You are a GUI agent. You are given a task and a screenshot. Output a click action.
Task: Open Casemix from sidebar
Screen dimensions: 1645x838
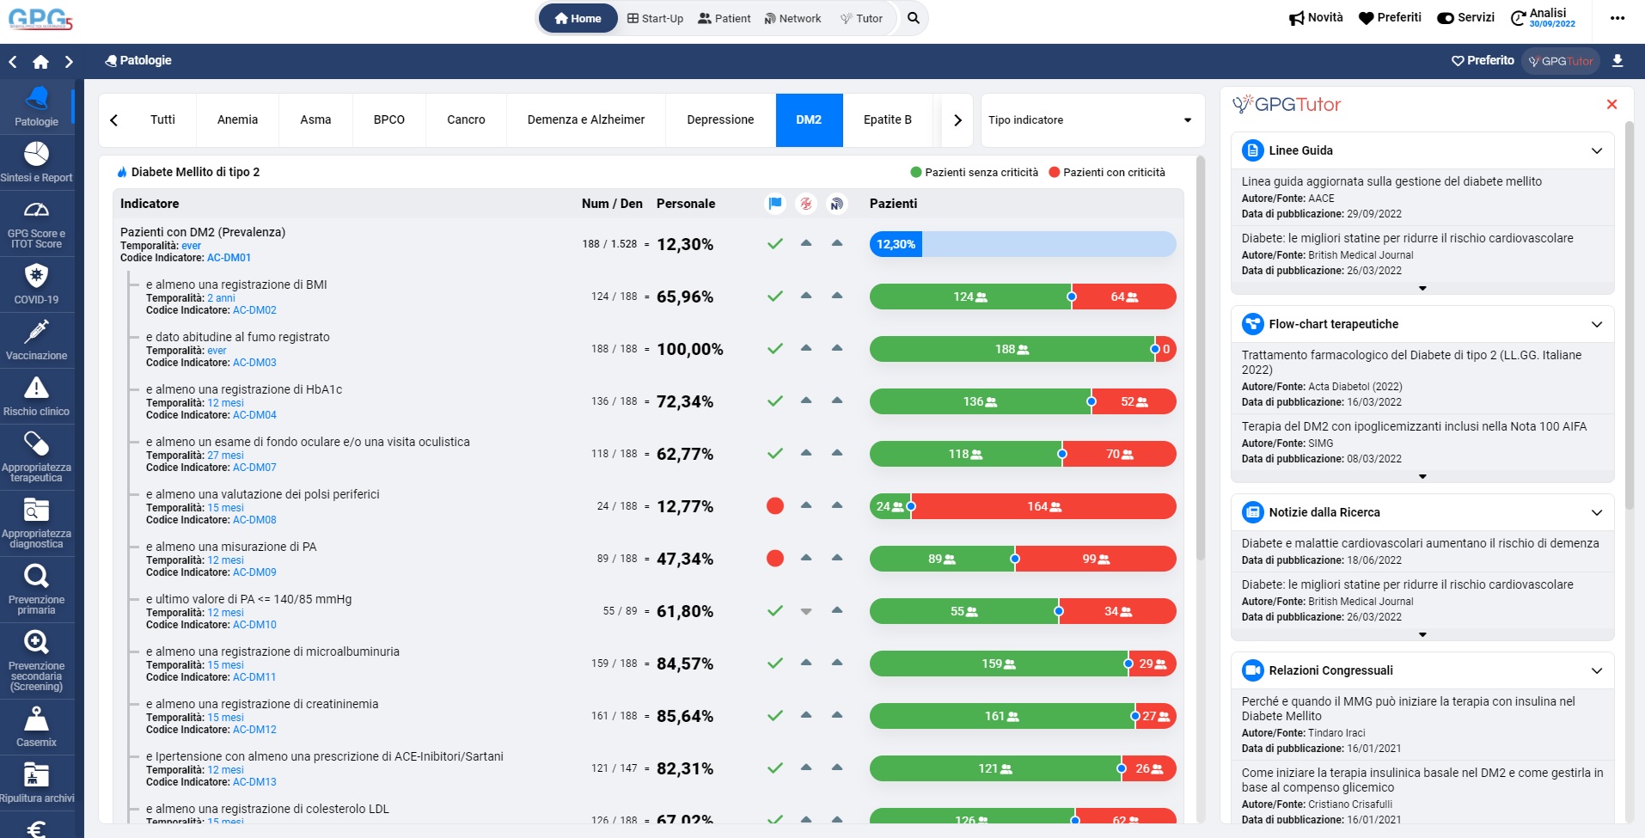[x=36, y=726]
